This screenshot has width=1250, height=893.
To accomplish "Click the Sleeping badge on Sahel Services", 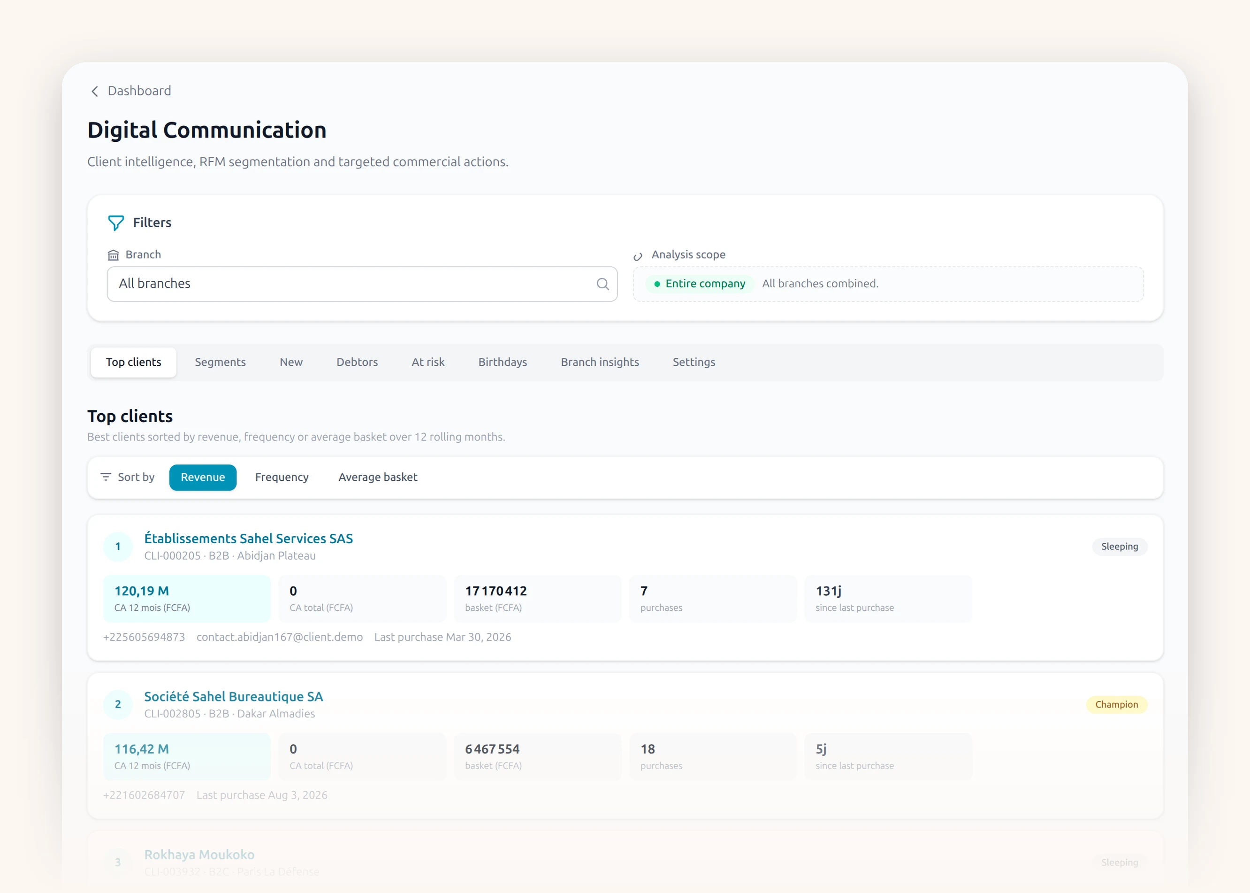I will point(1119,547).
